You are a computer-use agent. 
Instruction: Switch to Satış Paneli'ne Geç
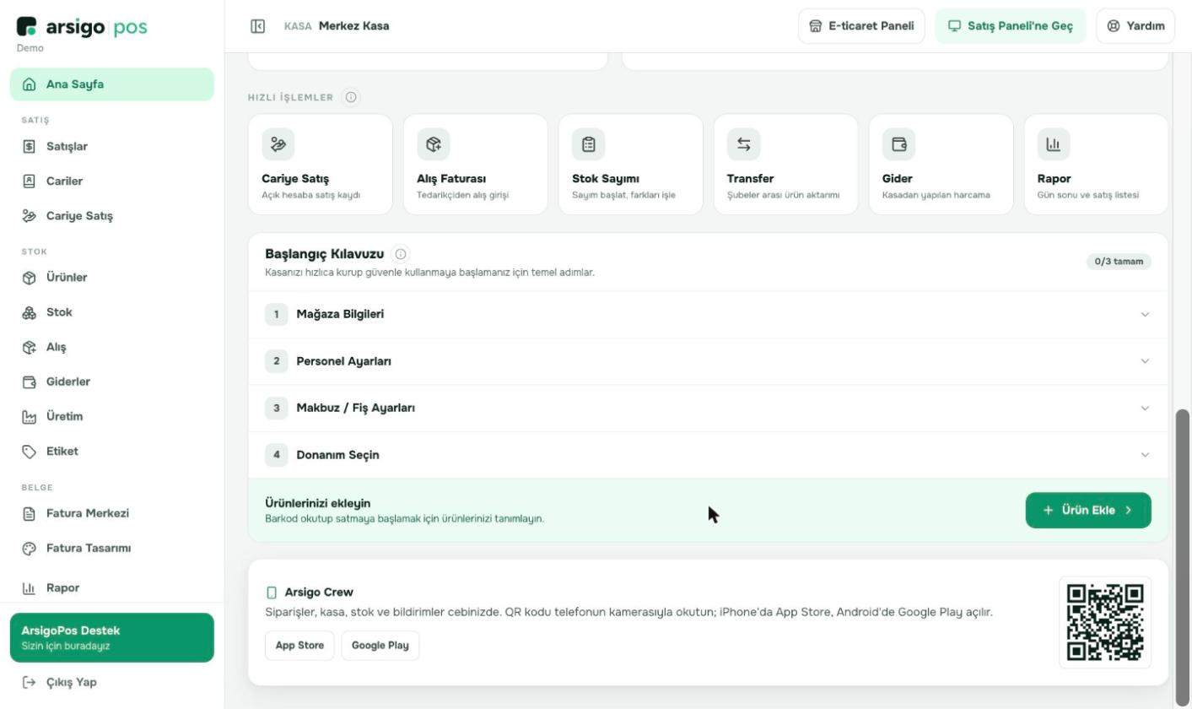pos(1011,26)
